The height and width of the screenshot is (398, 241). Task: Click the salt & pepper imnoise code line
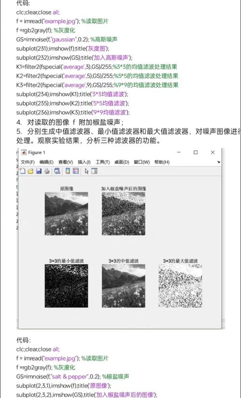coord(73,376)
